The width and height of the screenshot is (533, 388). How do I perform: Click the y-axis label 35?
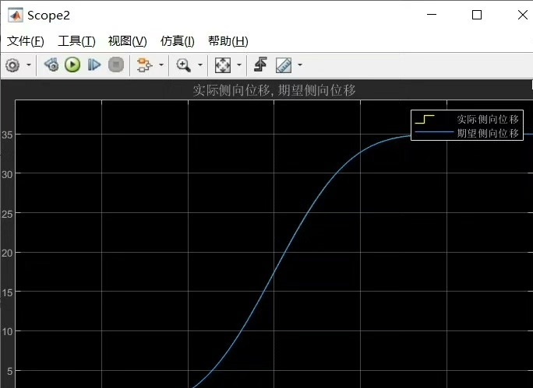pos(7,135)
